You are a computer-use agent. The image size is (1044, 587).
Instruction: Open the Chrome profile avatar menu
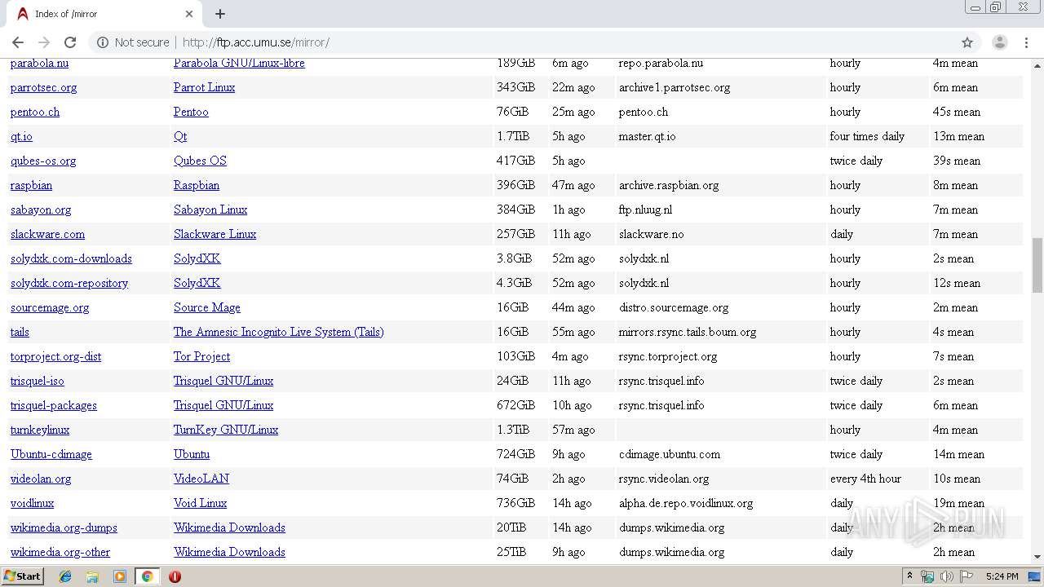pos(999,42)
